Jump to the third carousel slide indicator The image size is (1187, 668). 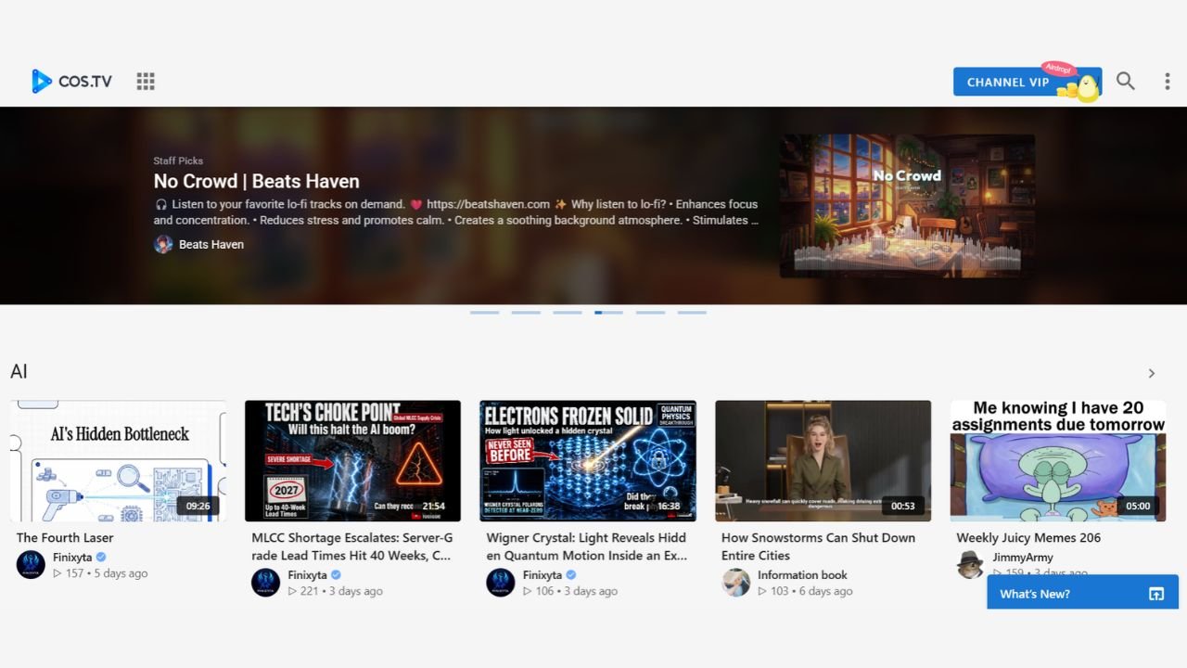568,313
